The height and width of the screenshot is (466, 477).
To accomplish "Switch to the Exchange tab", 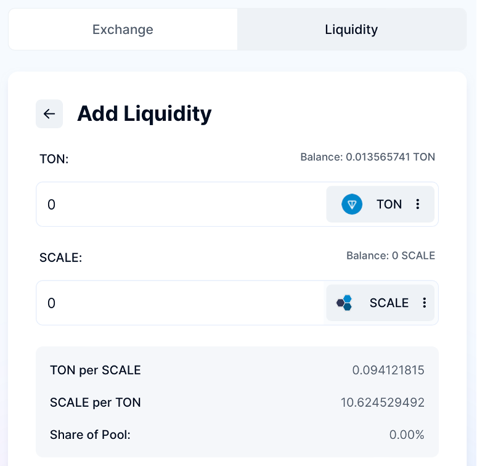I will [x=123, y=30].
